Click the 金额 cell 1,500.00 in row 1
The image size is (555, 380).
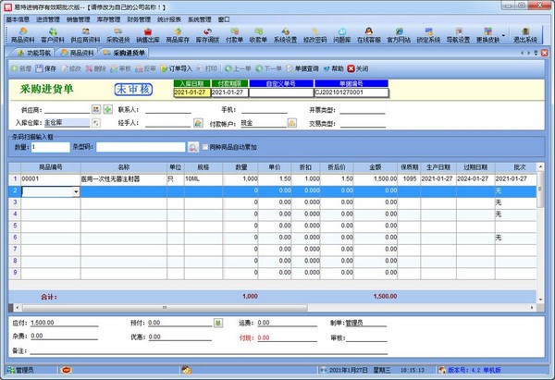pos(376,179)
